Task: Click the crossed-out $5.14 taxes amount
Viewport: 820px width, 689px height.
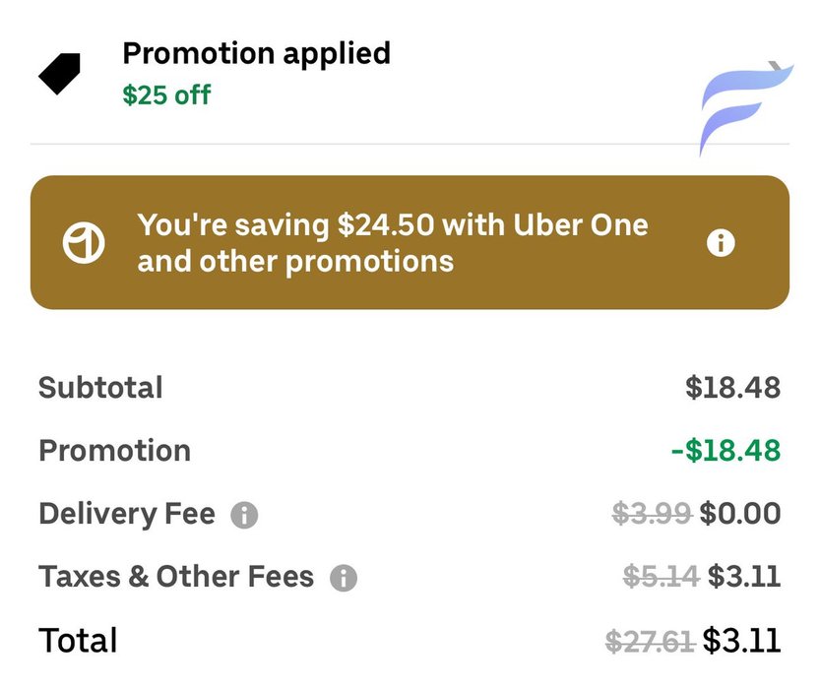Action: tap(661, 577)
